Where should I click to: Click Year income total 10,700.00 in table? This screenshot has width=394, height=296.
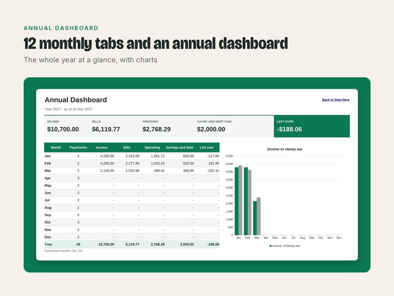(106, 244)
